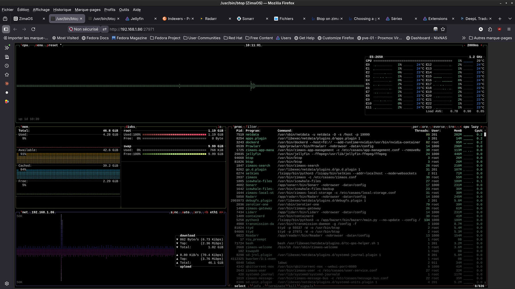Open the Marque-pages menu

point(88,10)
